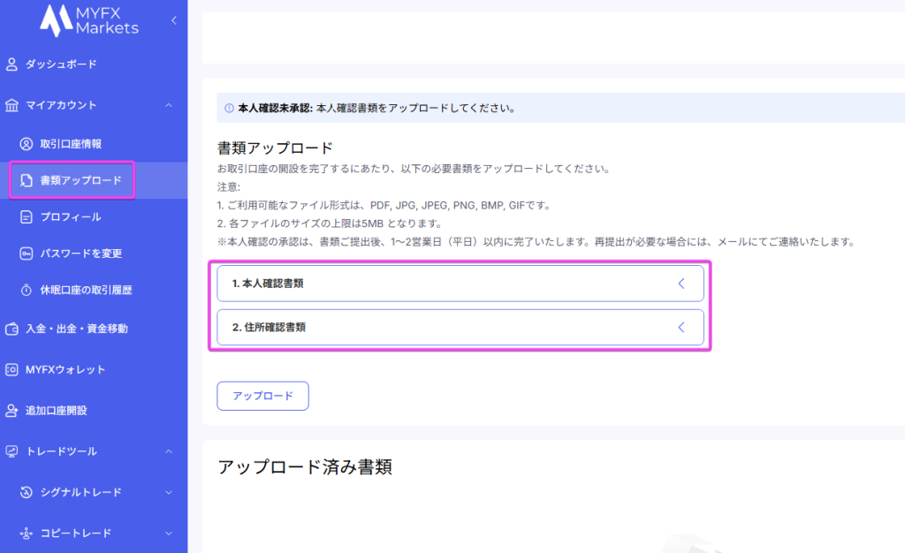The height and width of the screenshot is (553, 905).
Task: Click the ダッシュボード person icon
Action: coord(11,64)
